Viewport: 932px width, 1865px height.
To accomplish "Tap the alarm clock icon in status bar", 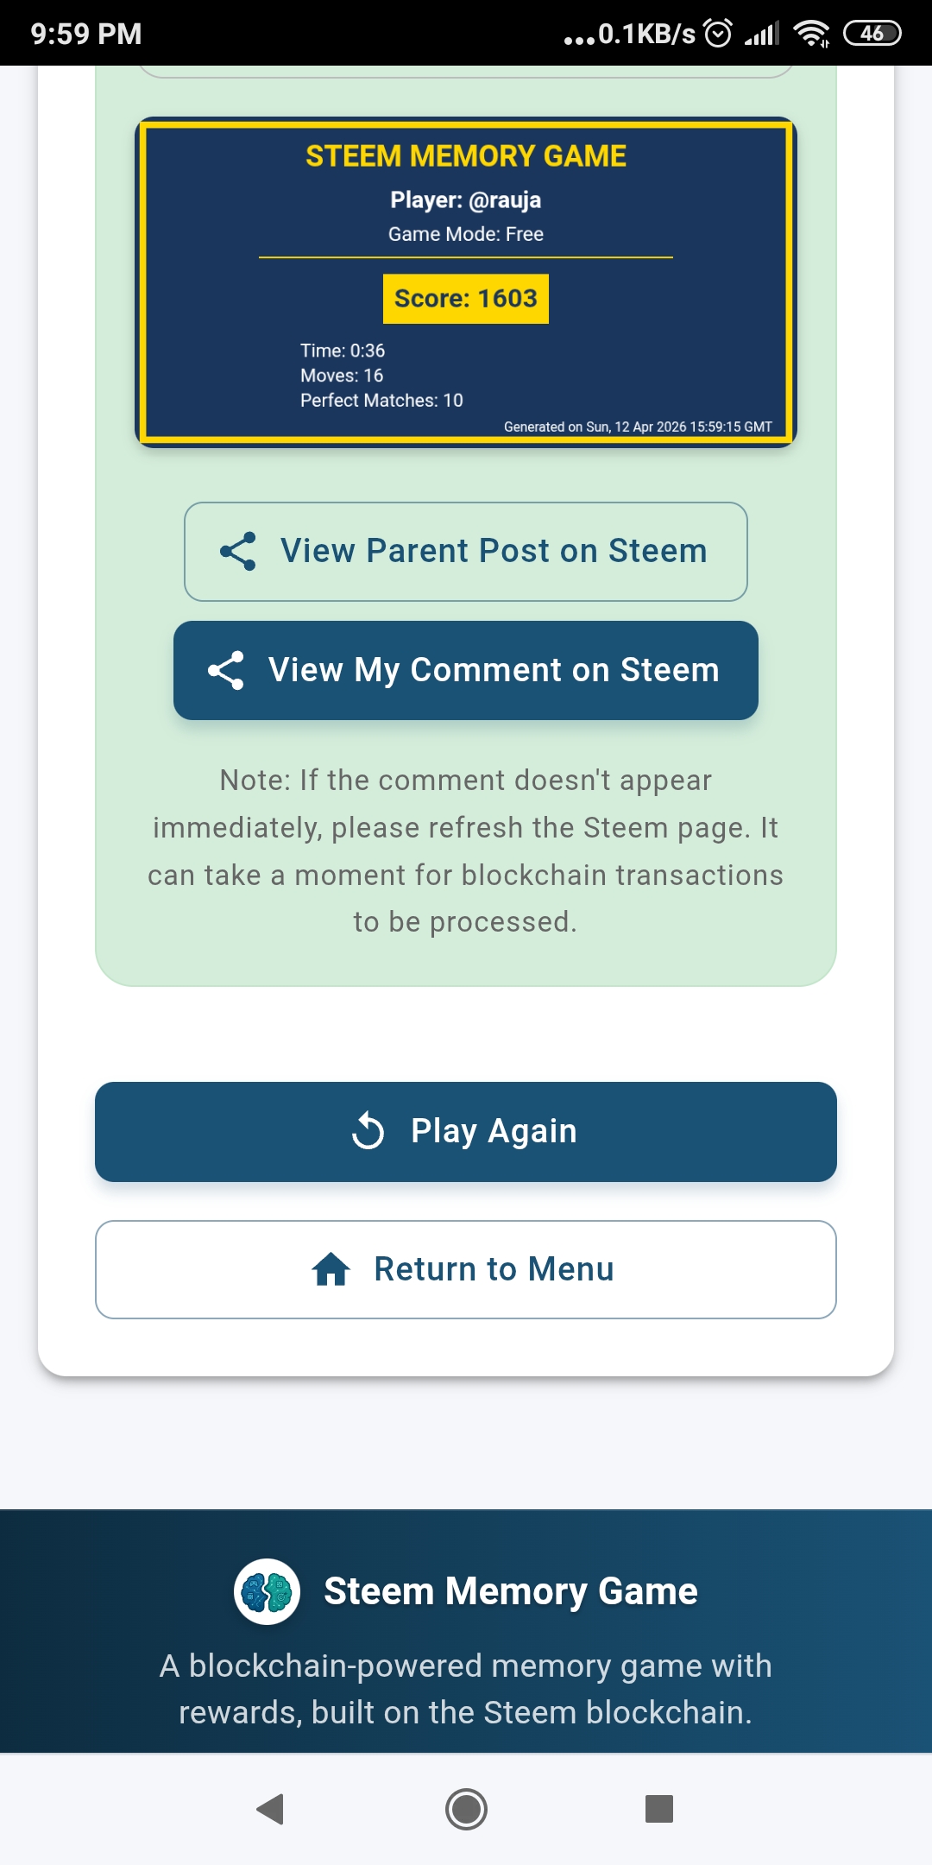I will tap(718, 34).
